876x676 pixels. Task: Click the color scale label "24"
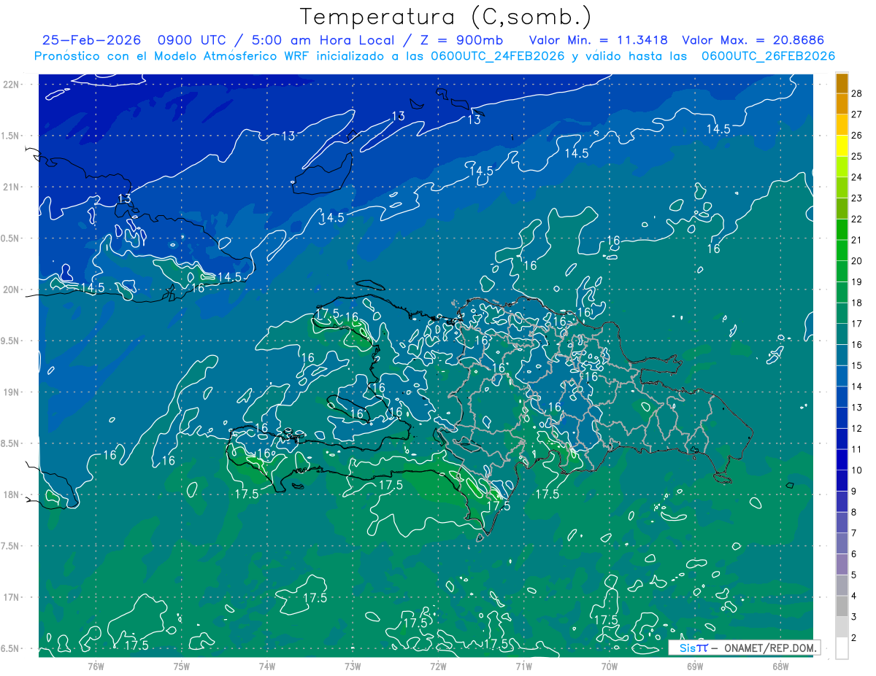tap(857, 177)
